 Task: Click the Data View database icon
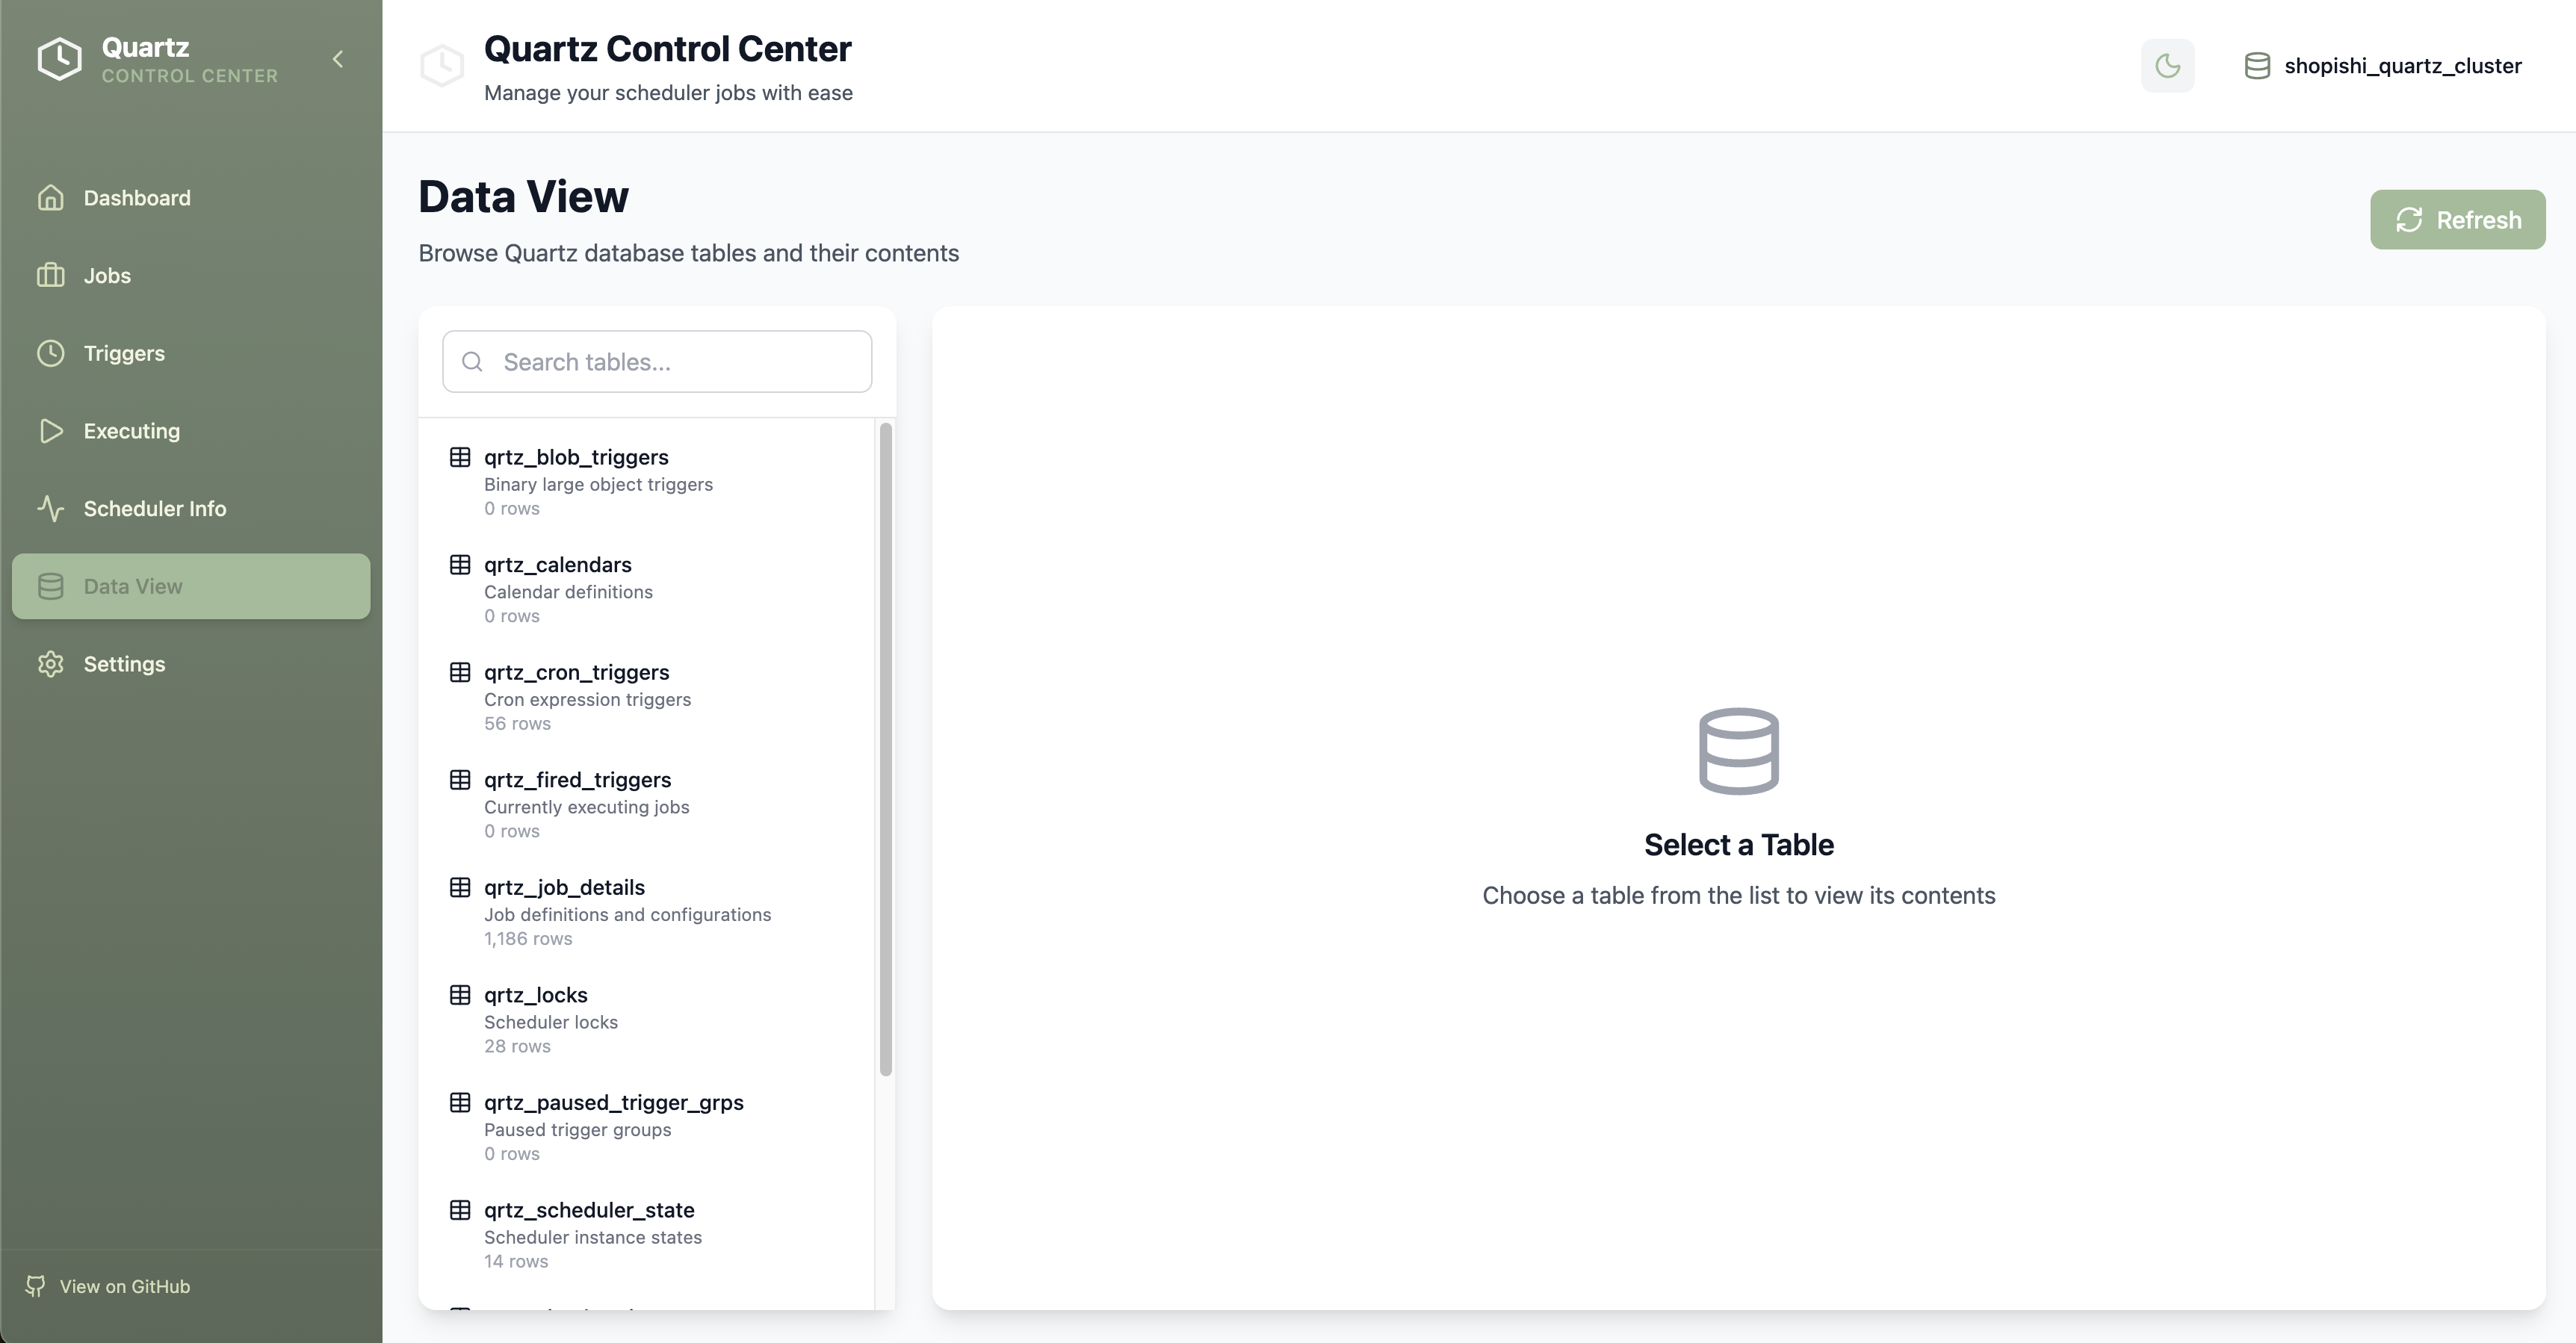click(51, 586)
